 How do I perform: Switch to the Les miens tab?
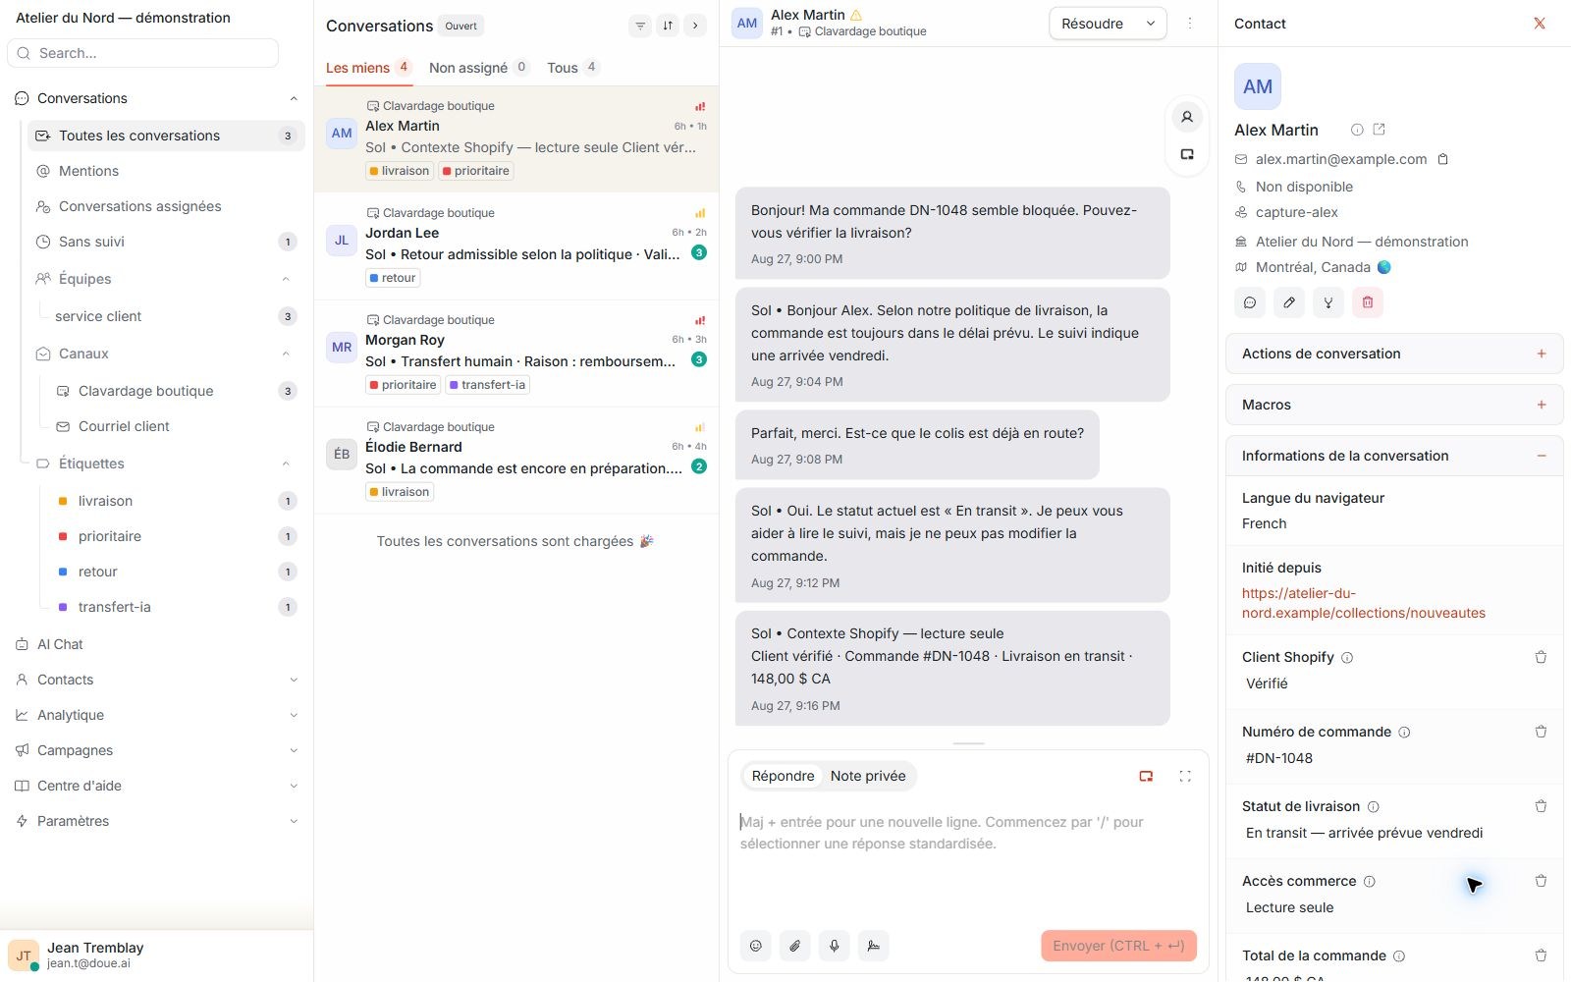tap(368, 68)
